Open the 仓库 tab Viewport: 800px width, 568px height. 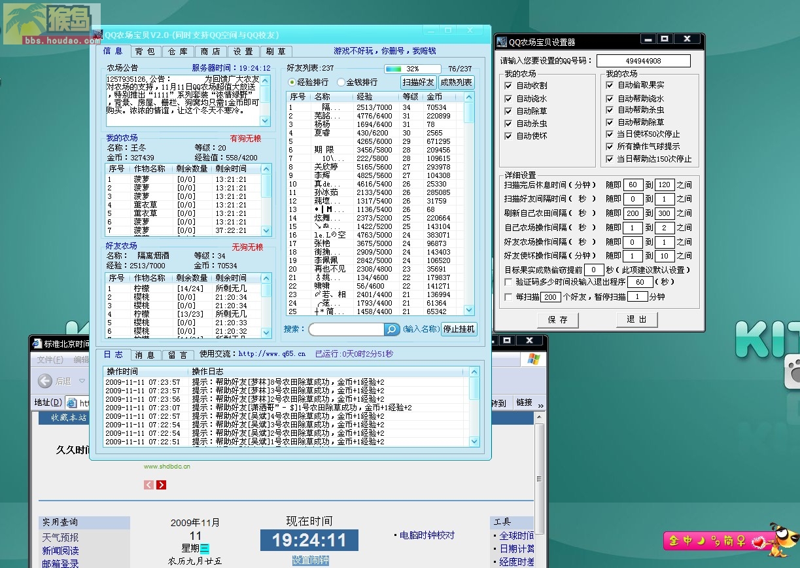177,52
